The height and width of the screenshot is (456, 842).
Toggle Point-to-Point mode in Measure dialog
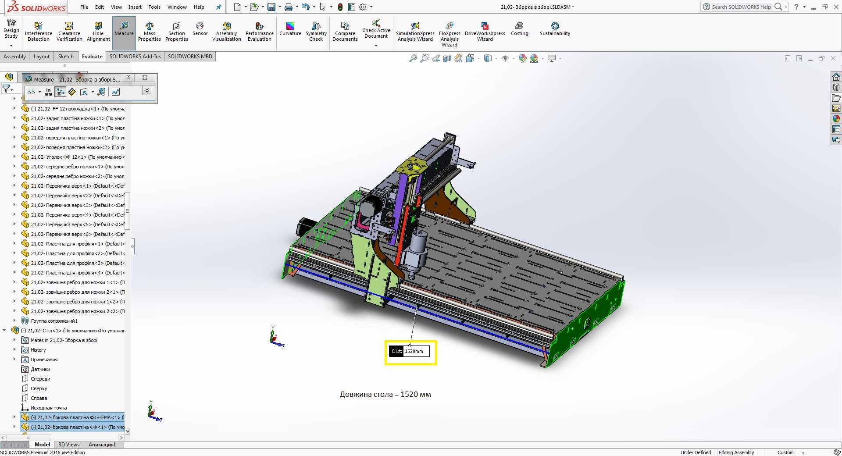(x=72, y=92)
